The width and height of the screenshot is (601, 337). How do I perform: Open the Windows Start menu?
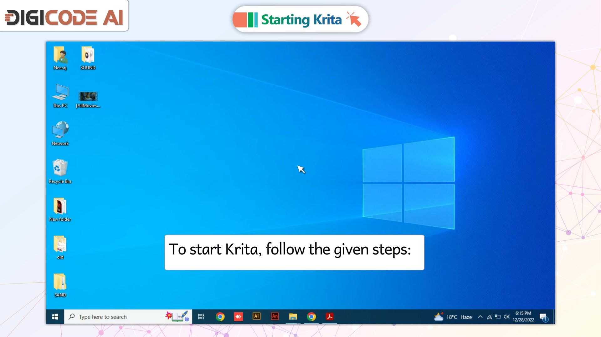click(x=55, y=317)
